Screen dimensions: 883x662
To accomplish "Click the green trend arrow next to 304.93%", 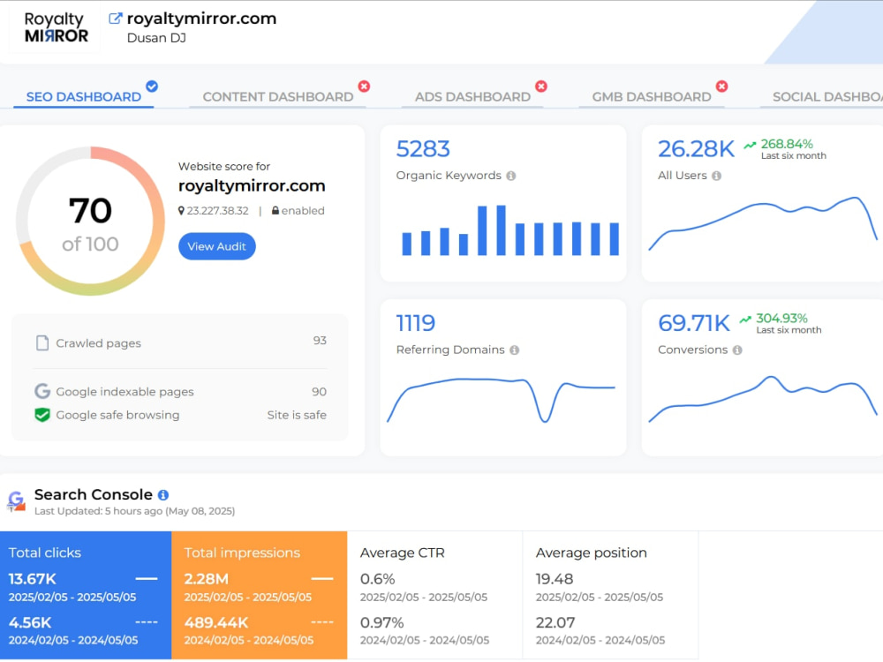I will click(x=745, y=320).
